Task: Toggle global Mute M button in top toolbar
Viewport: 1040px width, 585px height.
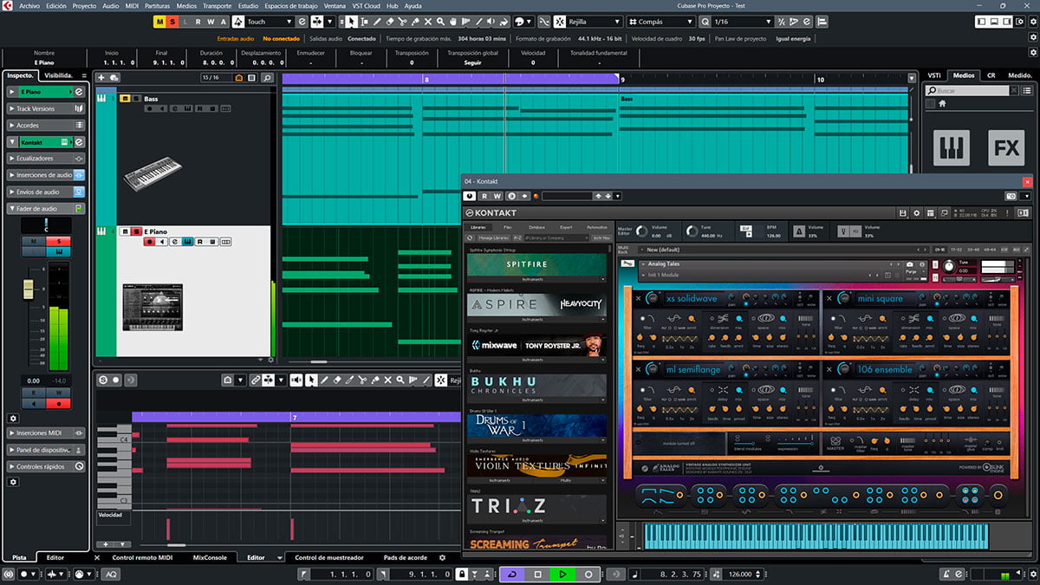Action: pyautogui.click(x=159, y=22)
